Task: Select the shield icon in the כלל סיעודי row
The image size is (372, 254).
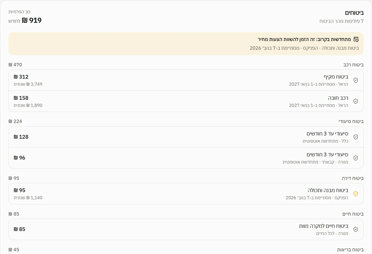Action: (356, 137)
